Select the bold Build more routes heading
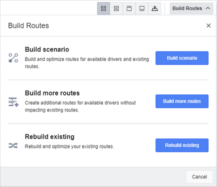Image resolution: width=217 pixels, height=187 pixels. click(x=52, y=93)
